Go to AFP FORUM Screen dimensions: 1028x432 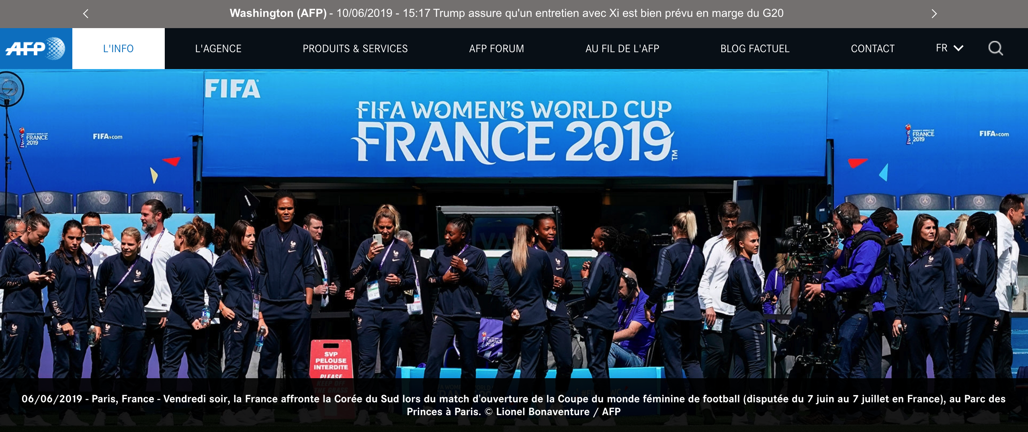coord(497,49)
